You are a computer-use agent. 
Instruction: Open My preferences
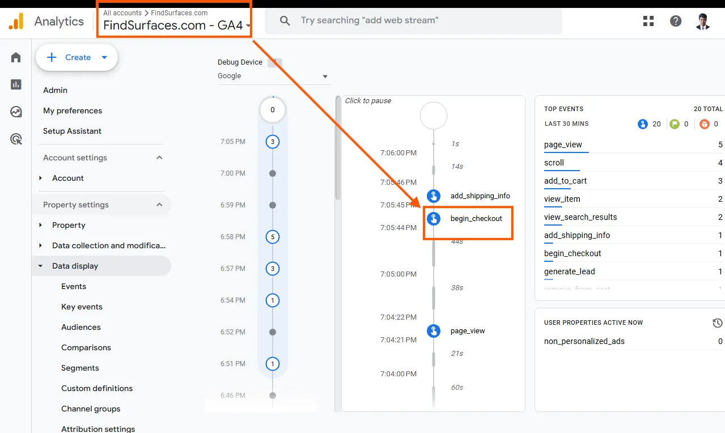pos(73,111)
